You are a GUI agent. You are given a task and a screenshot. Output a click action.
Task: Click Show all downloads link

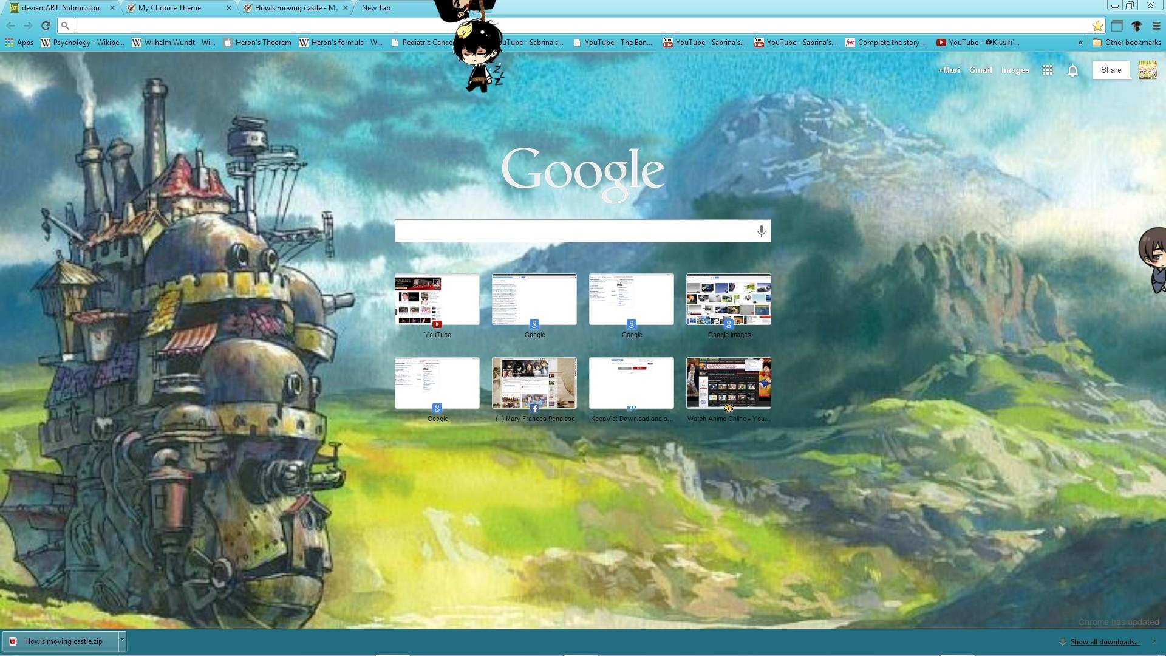(x=1104, y=642)
